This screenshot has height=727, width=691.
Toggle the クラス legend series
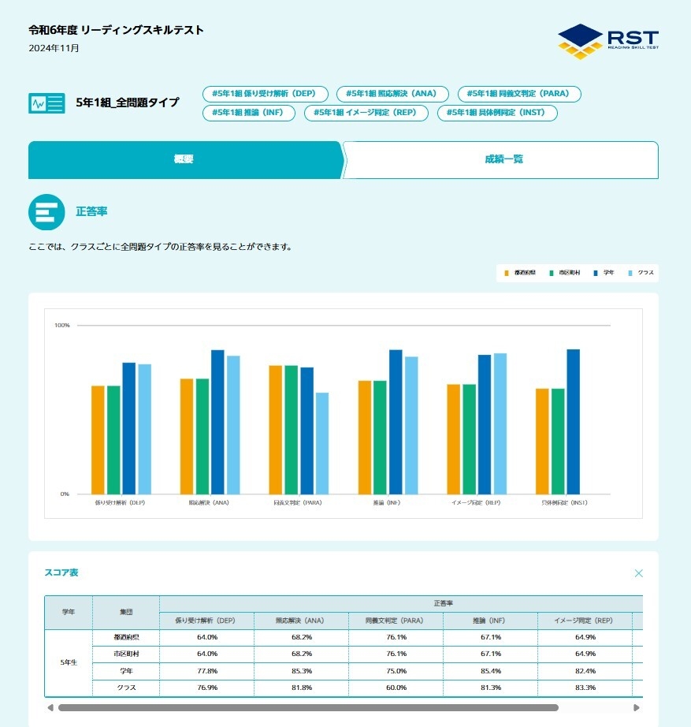[641, 273]
